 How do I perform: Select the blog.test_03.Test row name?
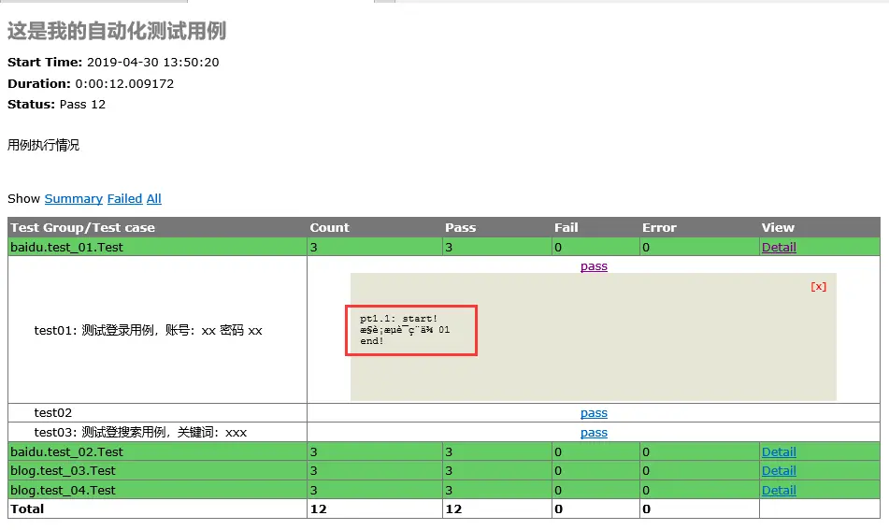(63, 470)
